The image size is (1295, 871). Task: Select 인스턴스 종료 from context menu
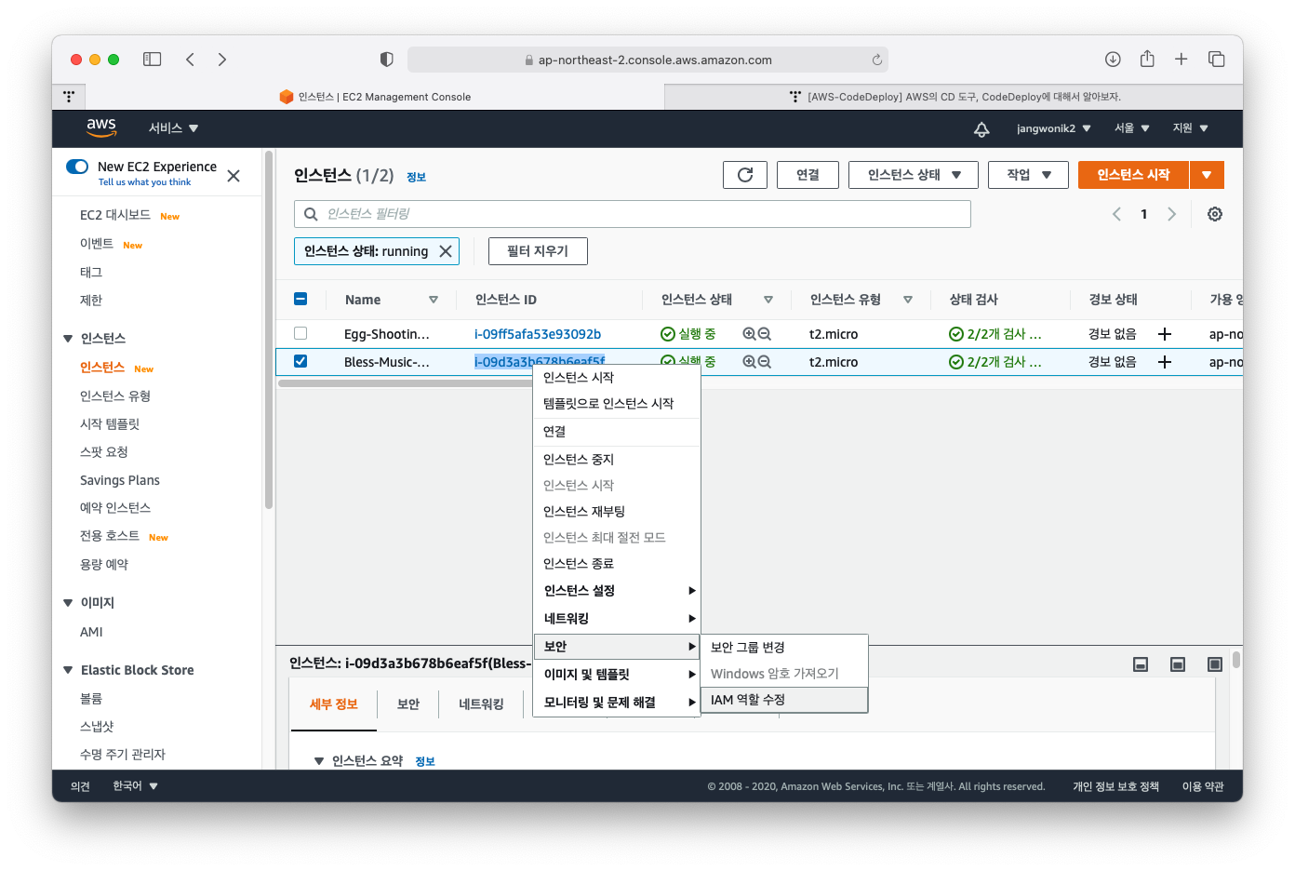pyautogui.click(x=616, y=564)
